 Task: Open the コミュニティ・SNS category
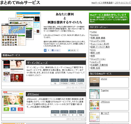click(x=98, y=41)
